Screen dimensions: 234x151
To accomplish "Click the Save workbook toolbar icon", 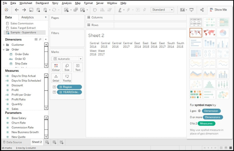I will pyautogui.click(x=31, y=10).
